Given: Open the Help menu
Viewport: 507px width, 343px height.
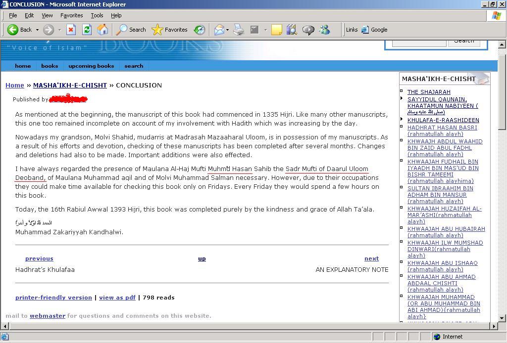Looking at the screenshot, I should (116, 15).
